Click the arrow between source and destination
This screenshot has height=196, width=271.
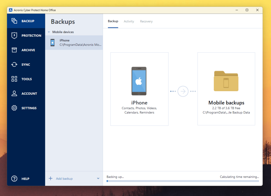tap(183, 91)
